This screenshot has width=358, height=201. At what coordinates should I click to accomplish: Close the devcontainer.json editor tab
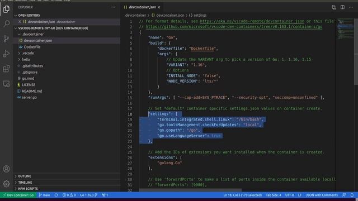point(159,7)
